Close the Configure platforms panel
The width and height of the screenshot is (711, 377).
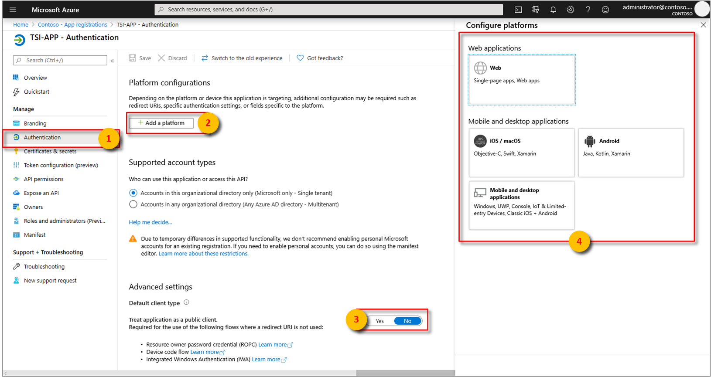(x=703, y=25)
